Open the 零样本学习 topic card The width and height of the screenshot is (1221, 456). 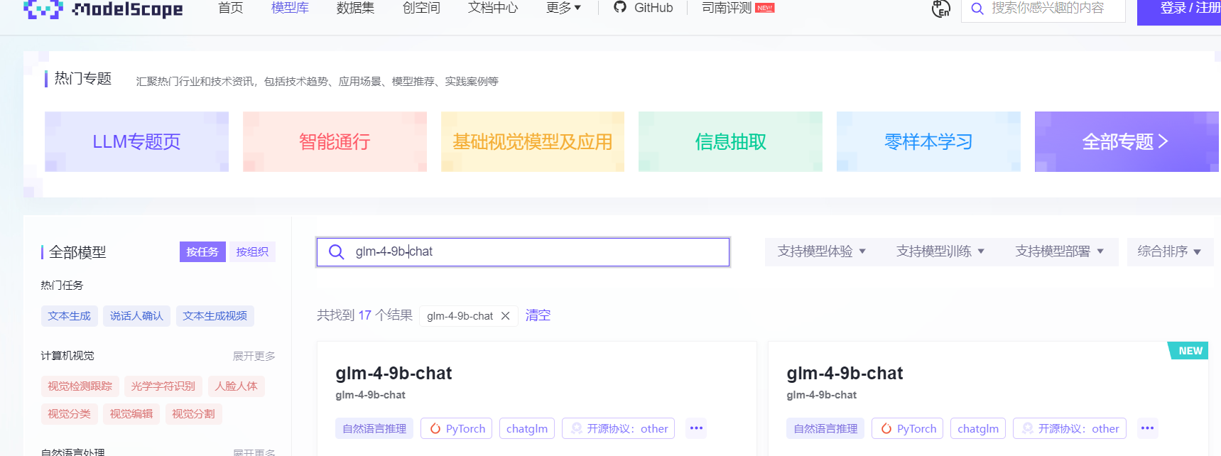(x=928, y=141)
